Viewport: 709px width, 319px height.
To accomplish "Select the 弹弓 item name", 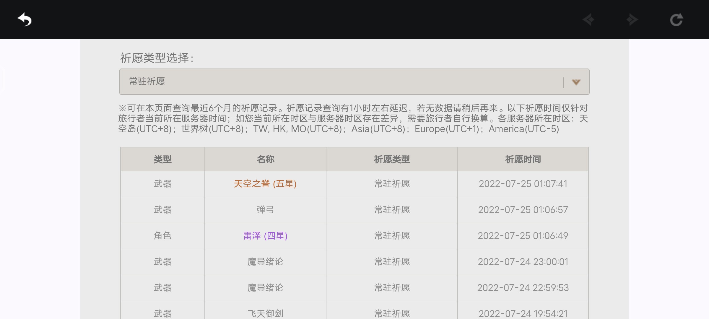I will [x=265, y=210].
